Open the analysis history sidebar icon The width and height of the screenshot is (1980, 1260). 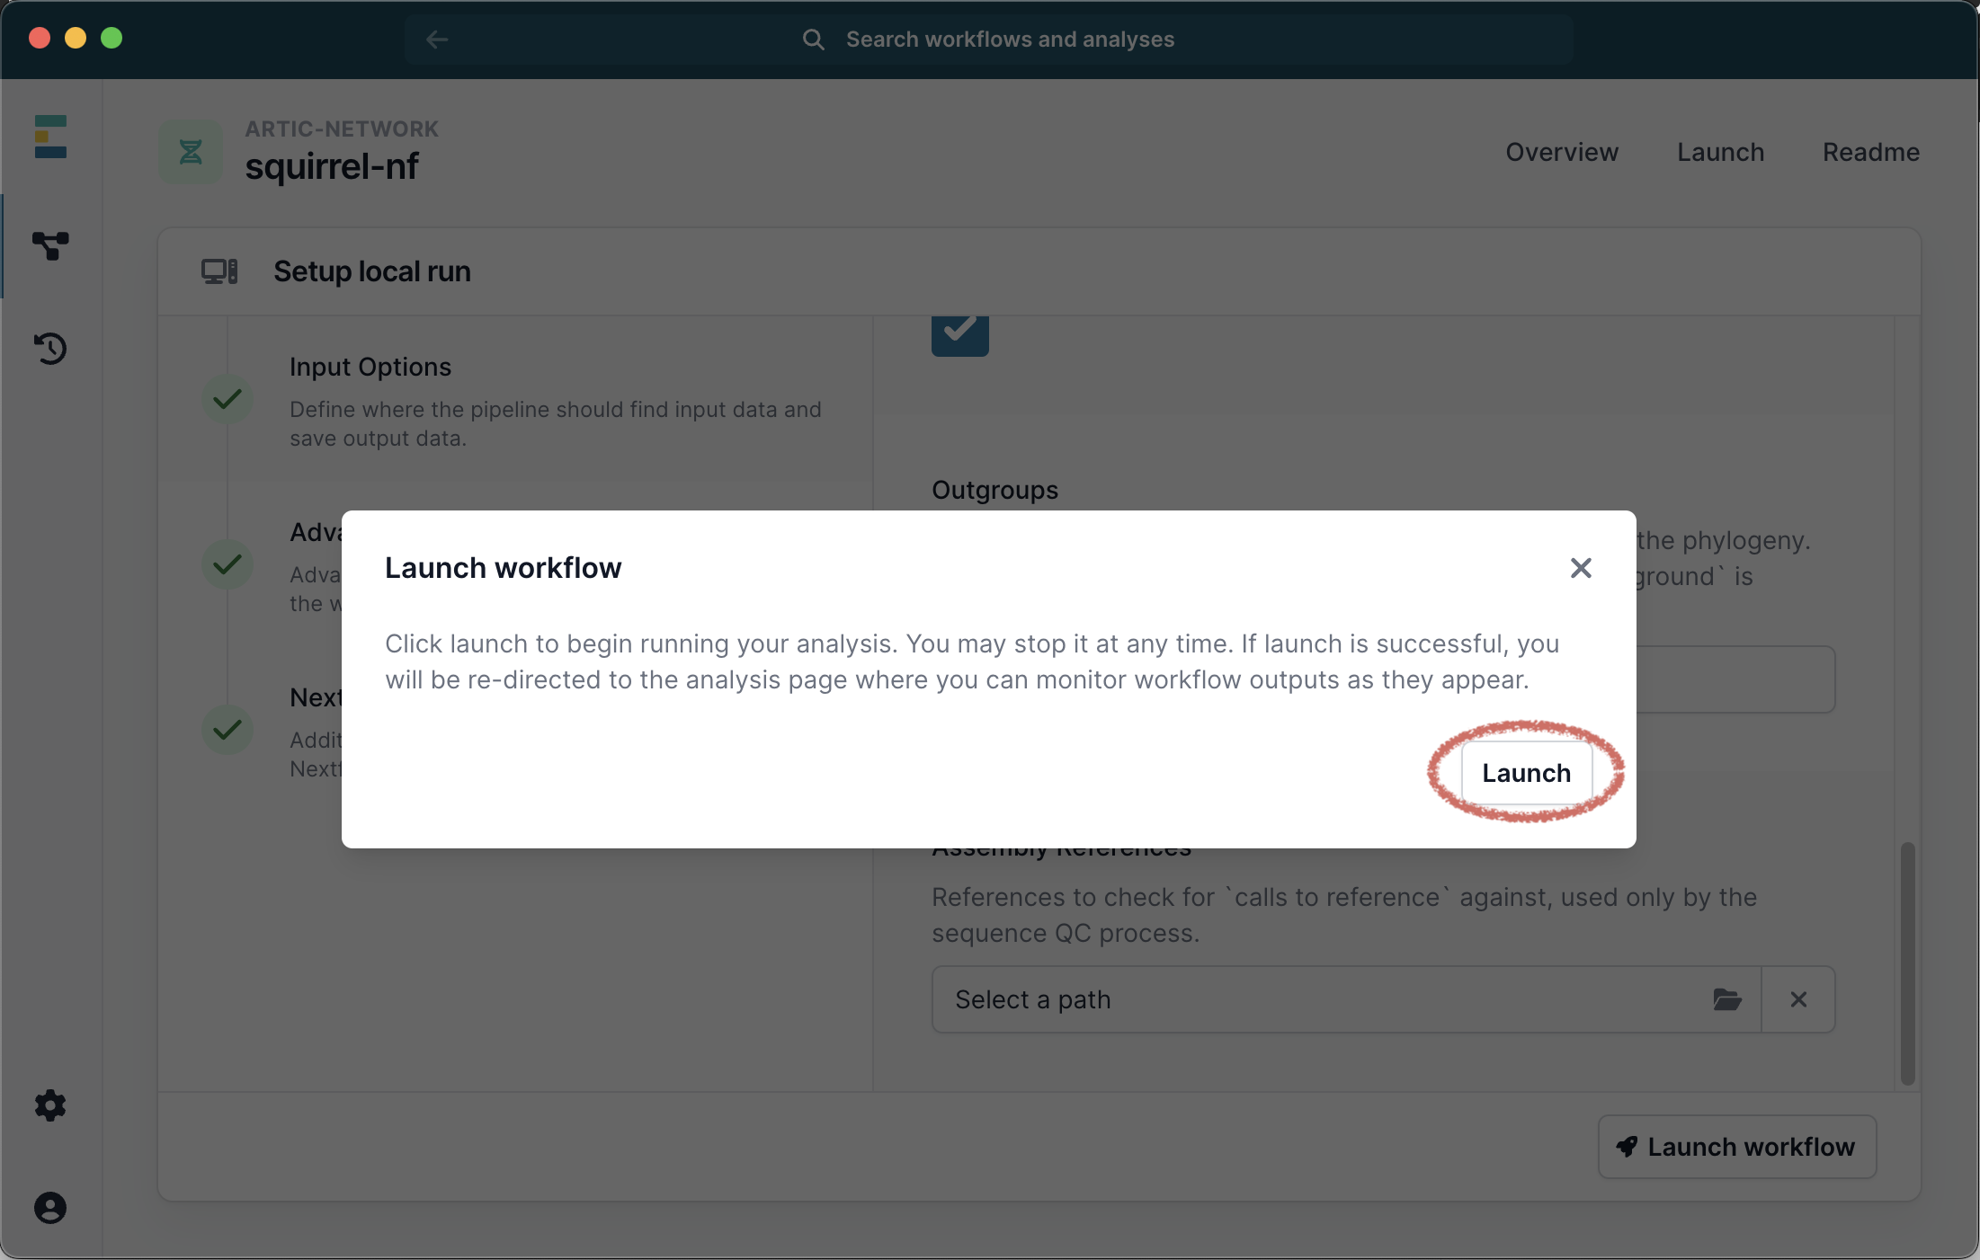tap(50, 349)
